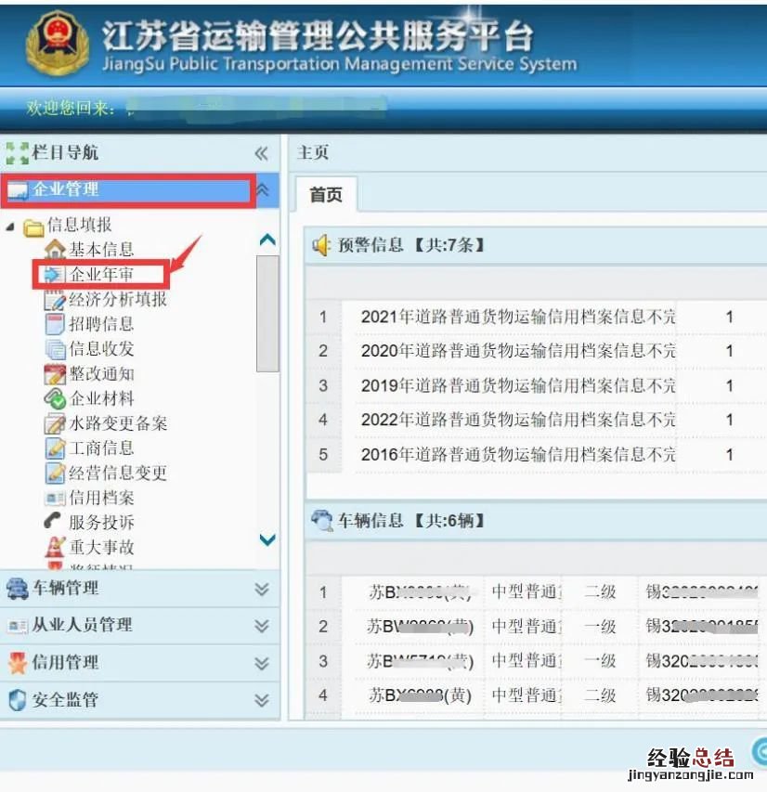
Task: Open the 企业管理 accordion header
Action: point(140,190)
